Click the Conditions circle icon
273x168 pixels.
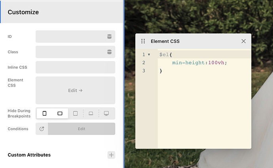42,129
